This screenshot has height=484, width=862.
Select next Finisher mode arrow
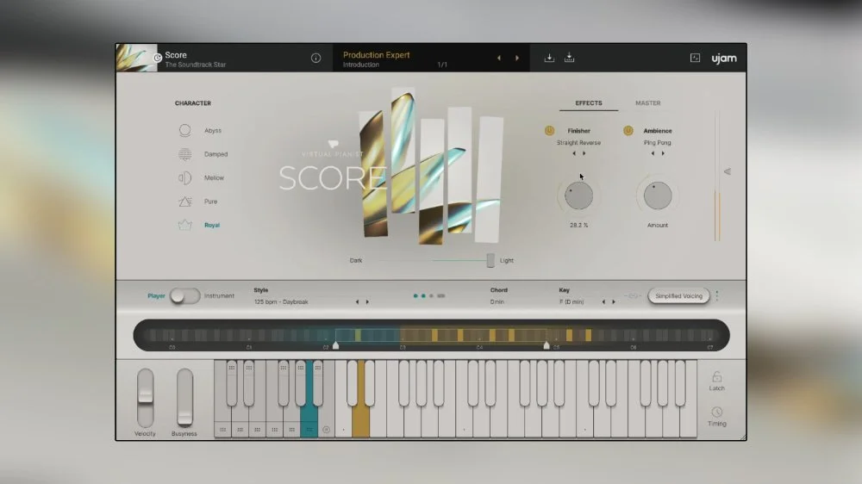(x=584, y=153)
